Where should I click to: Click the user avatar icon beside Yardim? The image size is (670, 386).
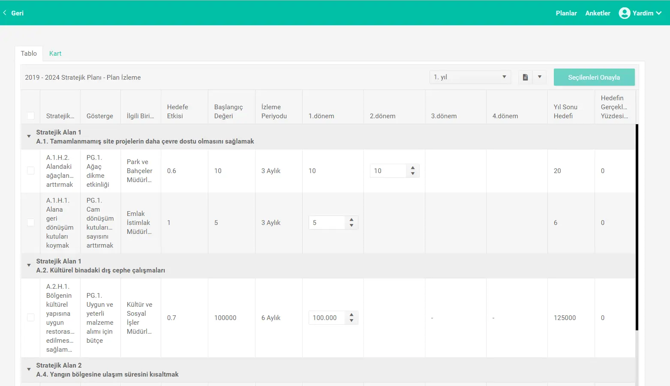coord(624,13)
